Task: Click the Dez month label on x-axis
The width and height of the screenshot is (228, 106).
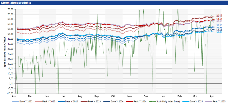Action: (146, 97)
